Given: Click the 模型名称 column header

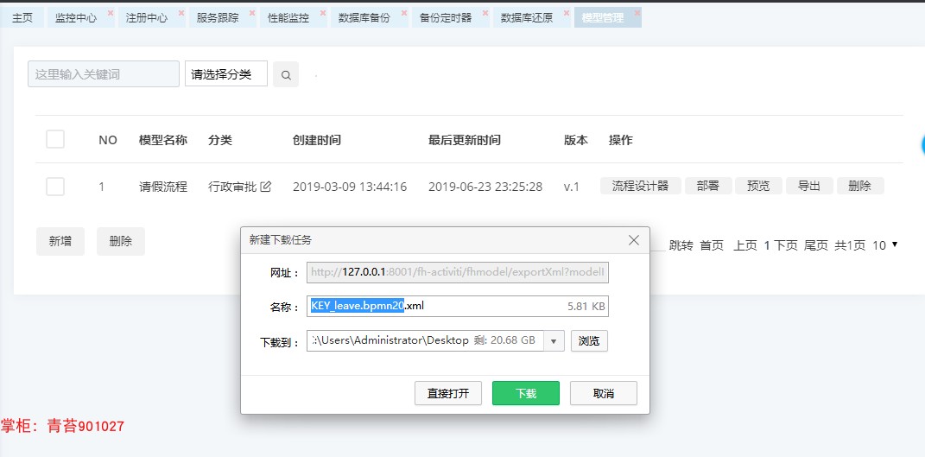Looking at the screenshot, I should click(163, 140).
